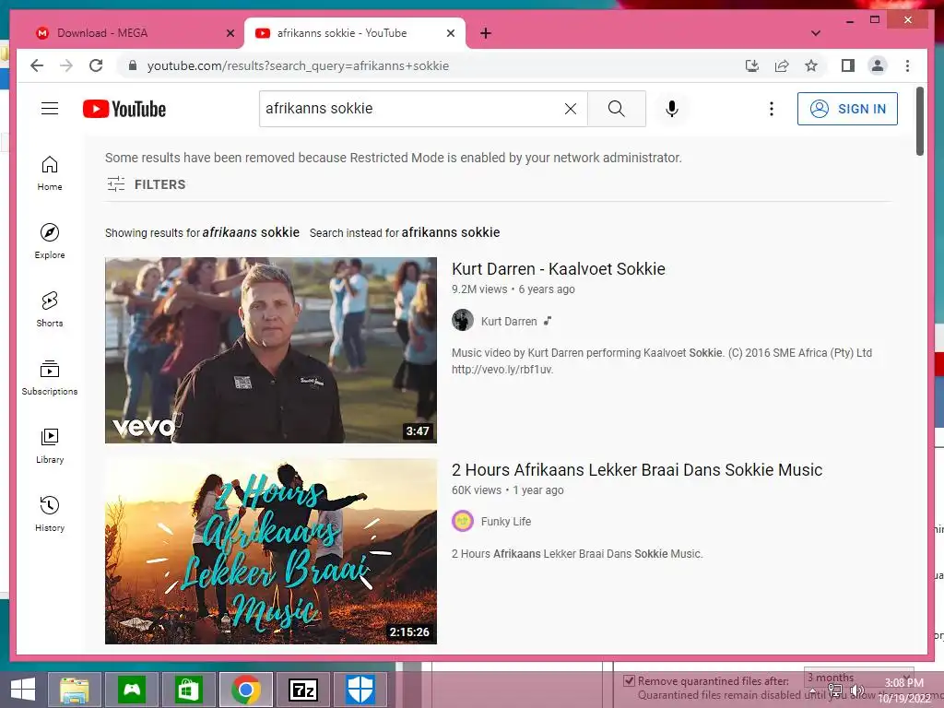This screenshot has height=708, width=944.
Task: Open the FILTERS options
Action: (147, 184)
